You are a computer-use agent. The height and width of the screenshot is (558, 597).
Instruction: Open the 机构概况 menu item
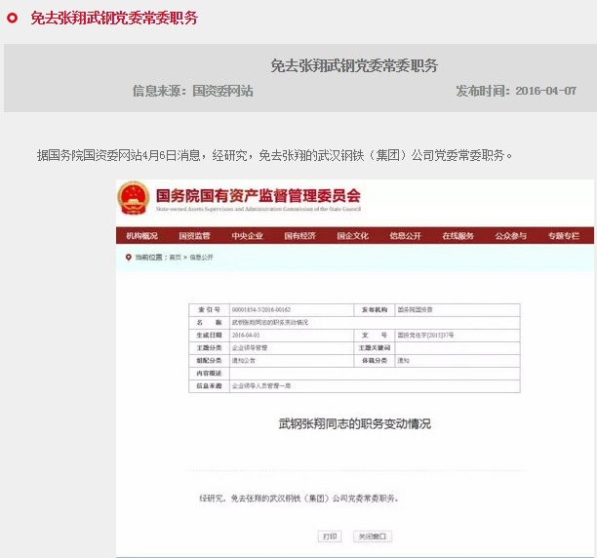pyautogui.click(x=142, y=236)
